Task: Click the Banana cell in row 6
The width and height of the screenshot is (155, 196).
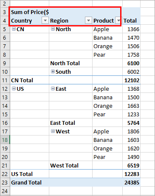Action: (x=107, y=37)
